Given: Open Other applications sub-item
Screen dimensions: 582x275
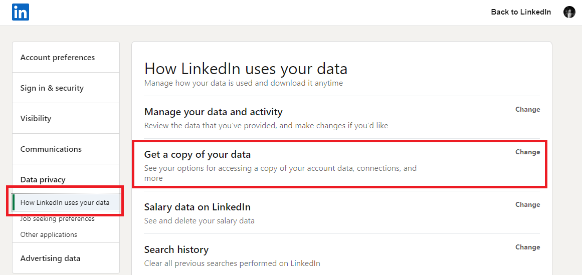Looking at the screenshot, I should pyautogui.click(x=49, y=234).
